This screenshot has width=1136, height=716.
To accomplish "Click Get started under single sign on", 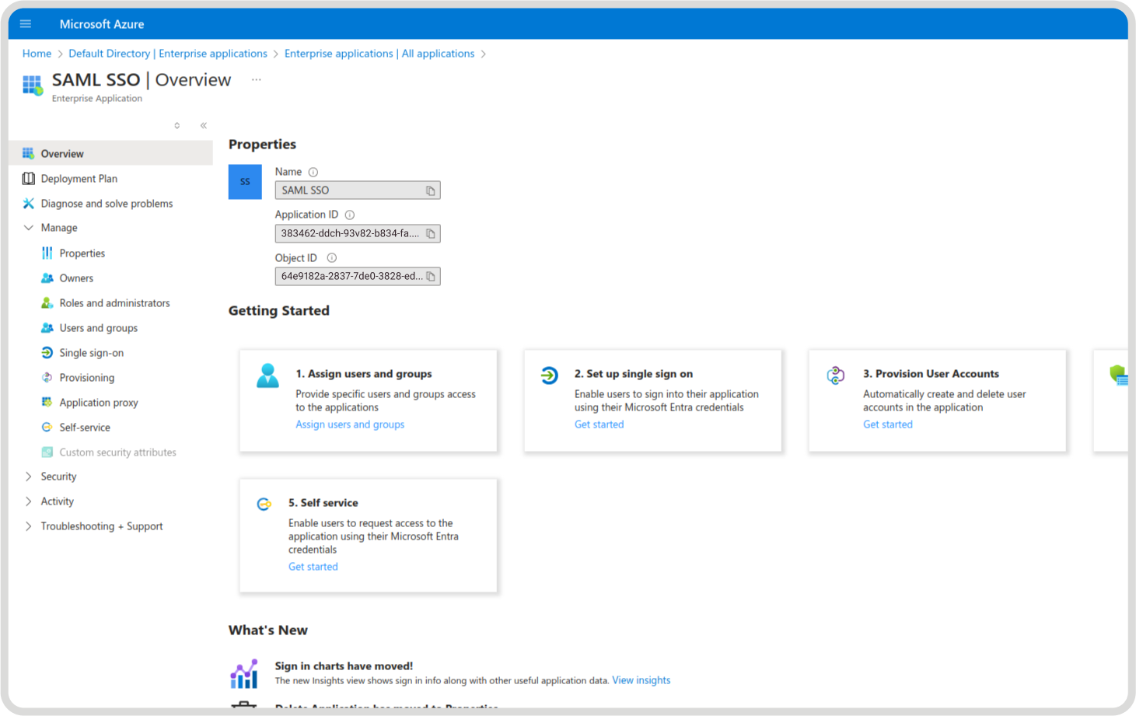I will pos(599,424).
